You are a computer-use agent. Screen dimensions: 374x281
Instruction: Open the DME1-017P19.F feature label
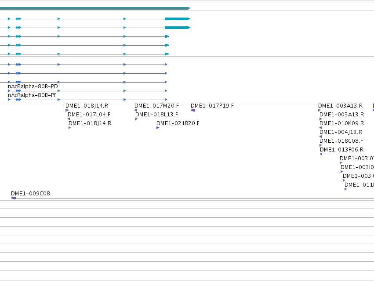[x=212, y=105]
